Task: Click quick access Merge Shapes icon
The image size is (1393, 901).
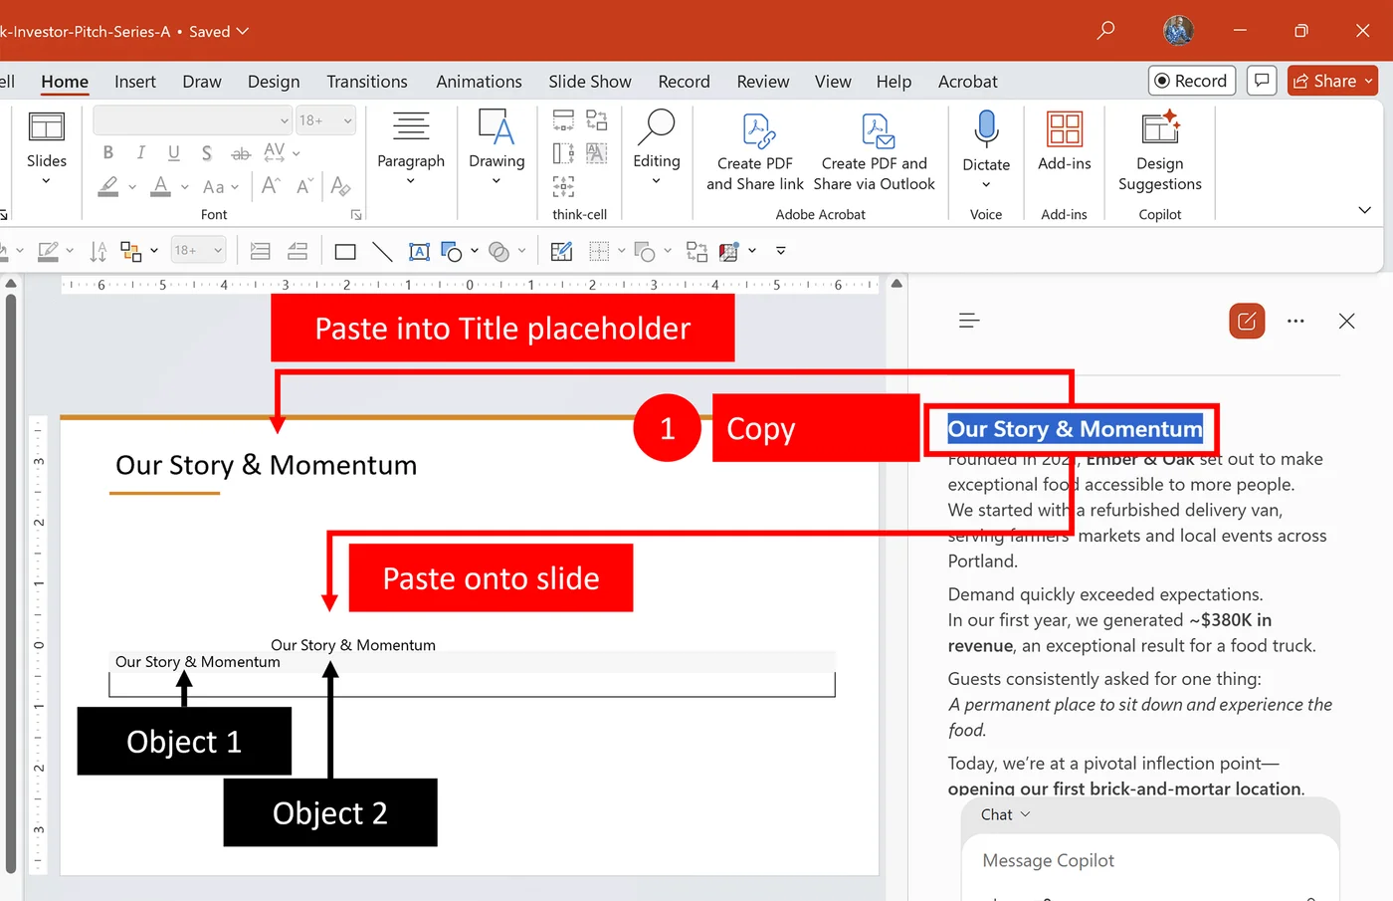Action: 499,252
